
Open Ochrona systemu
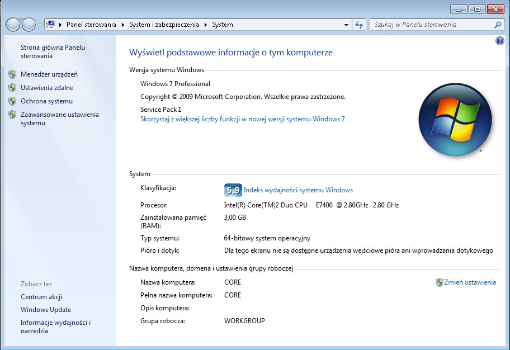[x=46, y=101]
